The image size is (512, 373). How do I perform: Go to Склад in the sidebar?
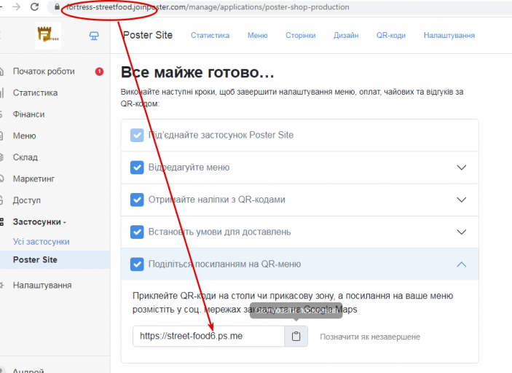[x=25, y=157]
